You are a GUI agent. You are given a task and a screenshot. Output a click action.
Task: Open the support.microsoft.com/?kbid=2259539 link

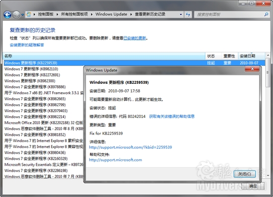[131, 147]
